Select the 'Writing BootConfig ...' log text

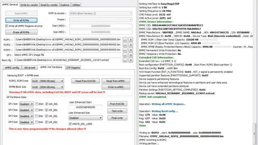[x=164, y=111]
